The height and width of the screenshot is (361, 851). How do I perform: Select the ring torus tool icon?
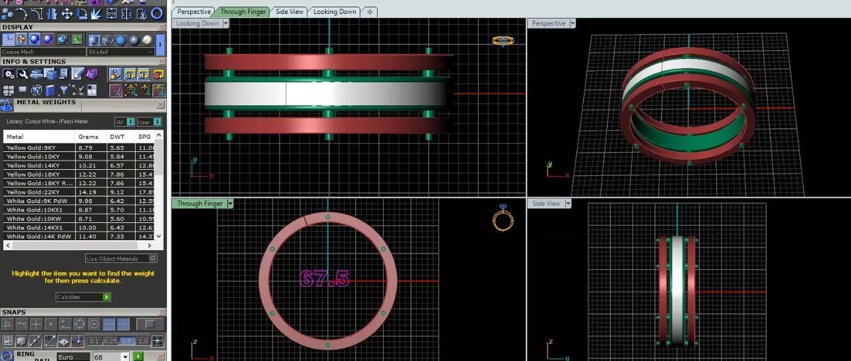point(157,14)
